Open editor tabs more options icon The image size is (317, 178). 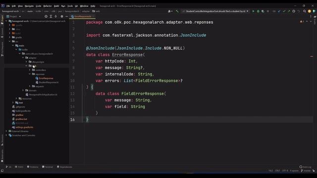tap(311, 16)
